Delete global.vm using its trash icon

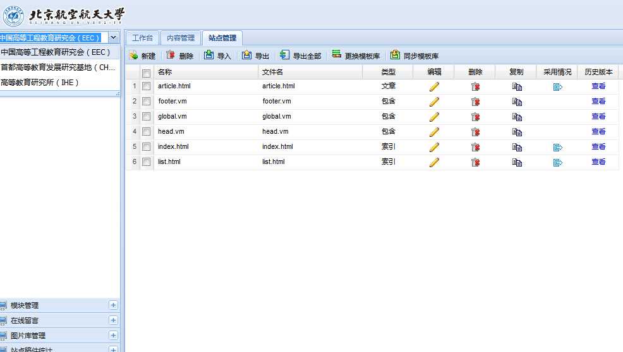[x=475, y=117]
